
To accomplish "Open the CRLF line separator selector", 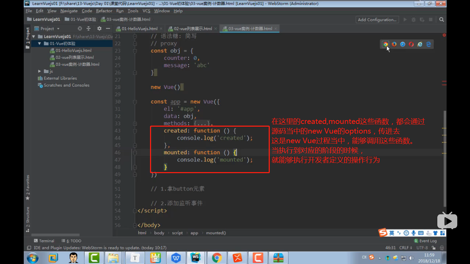I will [406, 248].
